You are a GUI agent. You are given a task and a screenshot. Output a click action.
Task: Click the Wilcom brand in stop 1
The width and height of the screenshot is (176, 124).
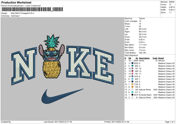[x=162, y=61]
